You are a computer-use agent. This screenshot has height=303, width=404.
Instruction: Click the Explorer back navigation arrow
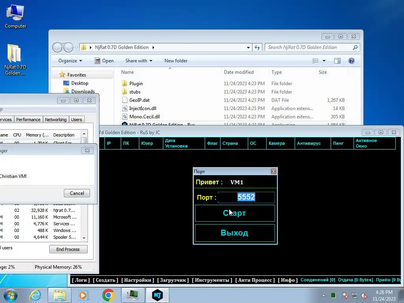pos(57,47)
